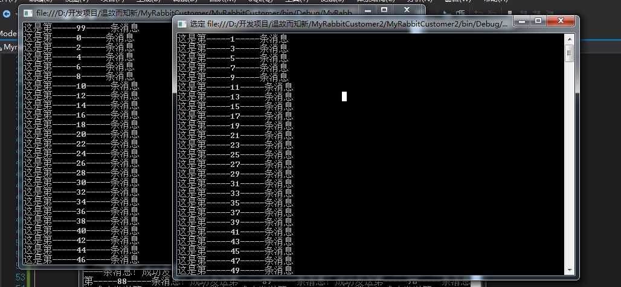Viewport: 621px width, 287px height.
Task: Click scrollbar down arrow in MyRabbitCustomer2 console
Action: 570,270
